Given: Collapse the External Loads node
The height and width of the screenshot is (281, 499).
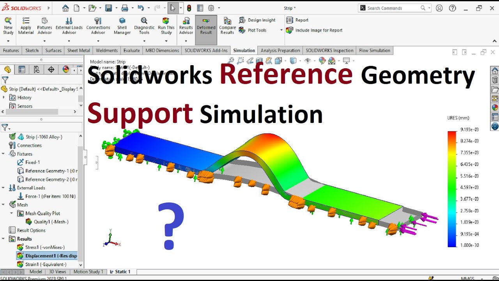Looking at the screenshot, I should [x=4, y=188].
